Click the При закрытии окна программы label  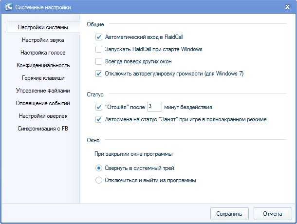coord(133,154)
